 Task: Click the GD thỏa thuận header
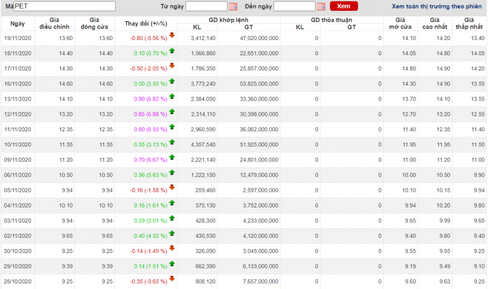[x=331, y=20]
